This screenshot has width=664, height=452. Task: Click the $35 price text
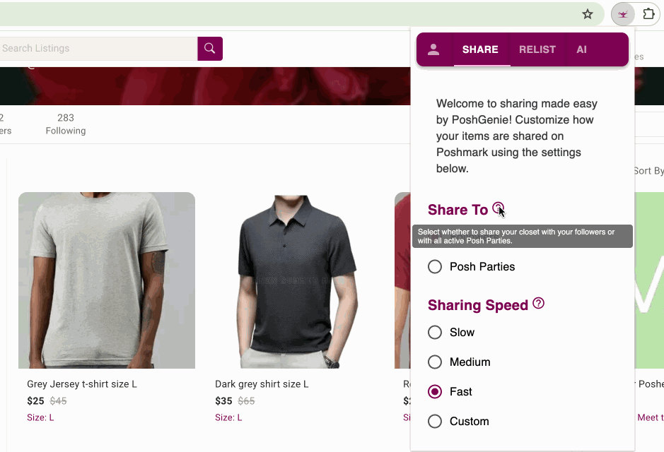pos(223,401)
